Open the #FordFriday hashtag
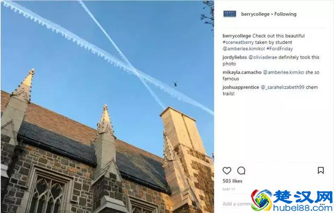 pyautogui.click(x=280, y=49)
